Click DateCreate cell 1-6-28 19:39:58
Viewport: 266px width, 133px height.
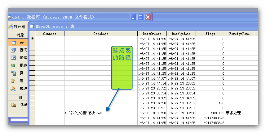click(x=152, y=113)
